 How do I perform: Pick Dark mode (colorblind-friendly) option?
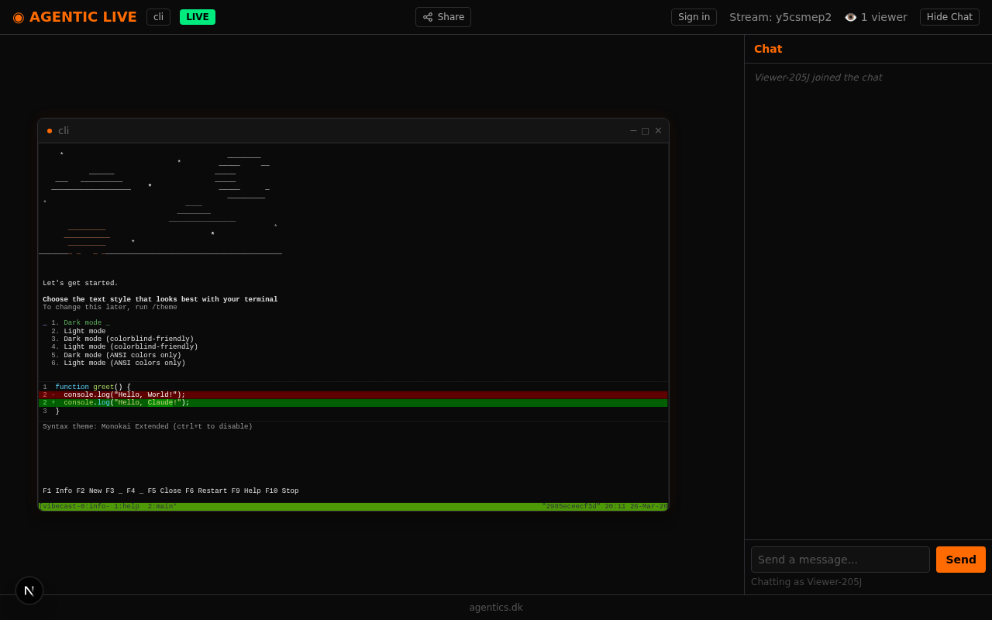tap(128, 339)
